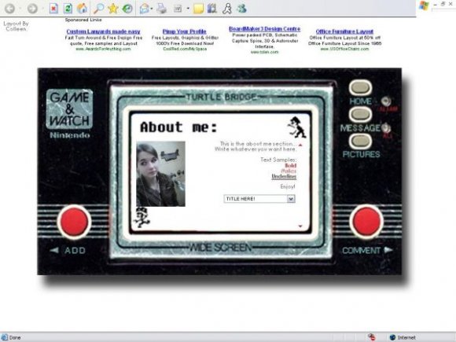Image resolution: width=456 pixels, height=342 pixels.
Task: Open the Mail envelope toolbar icon
Action: pyautogui.click(x=144, y=9)
